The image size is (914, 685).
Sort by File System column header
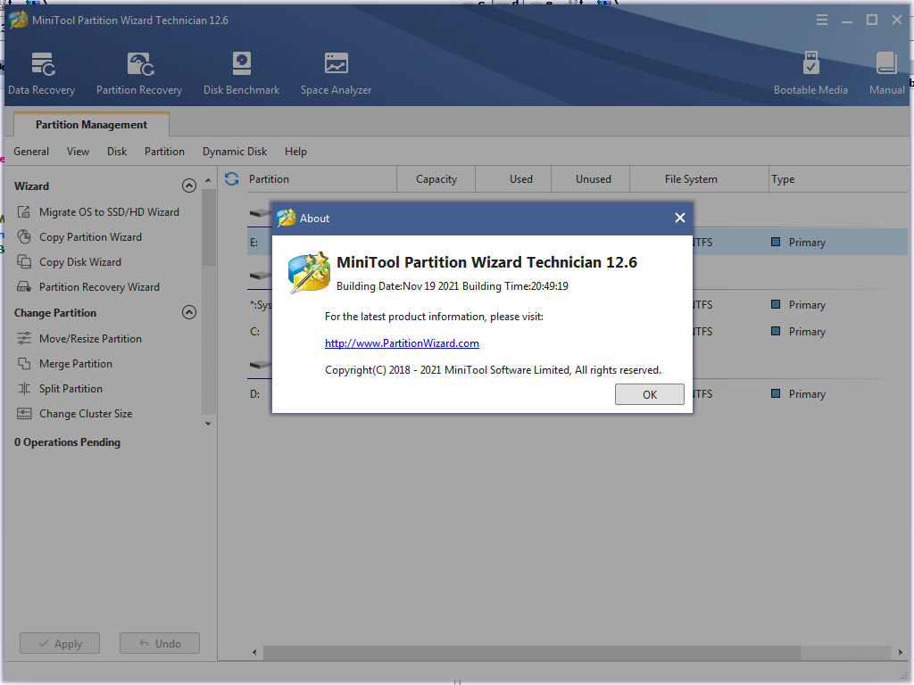699,178
